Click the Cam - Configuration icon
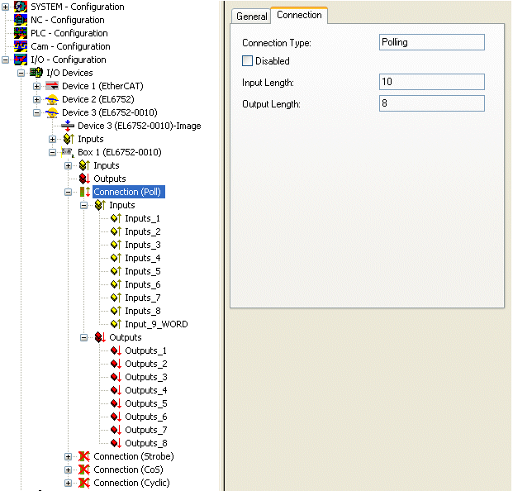This screenshot has width=513, height=491. coord(21,46)
